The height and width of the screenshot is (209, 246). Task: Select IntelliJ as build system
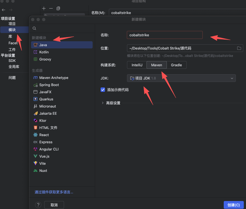[x=137, y=65]
